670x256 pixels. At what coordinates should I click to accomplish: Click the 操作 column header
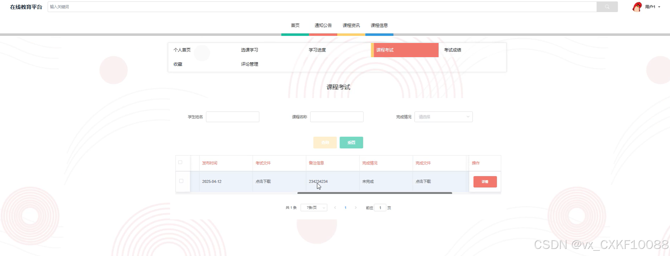click(476, 163)
